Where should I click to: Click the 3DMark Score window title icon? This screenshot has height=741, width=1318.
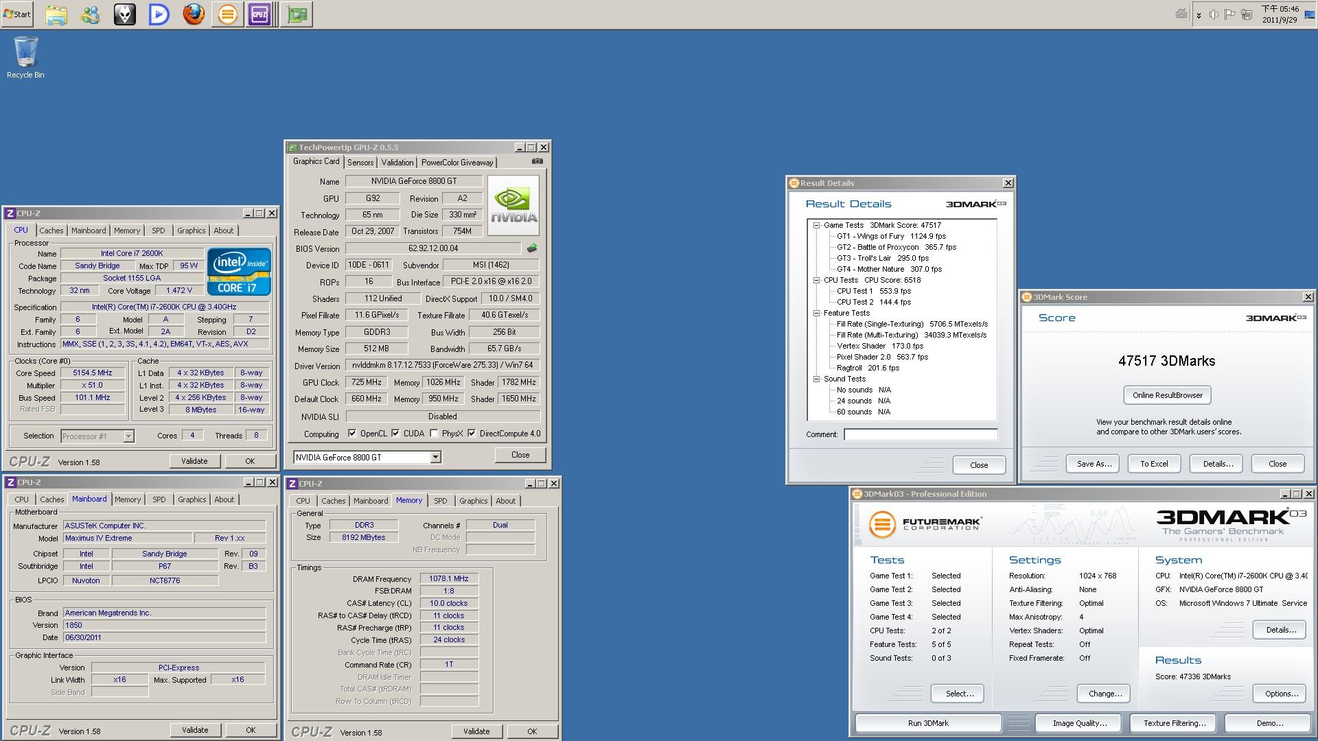[x=1027, y=297]
